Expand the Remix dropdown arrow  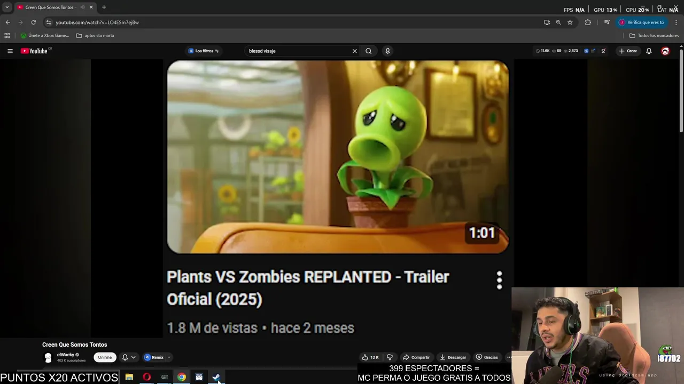coord(169,357)
